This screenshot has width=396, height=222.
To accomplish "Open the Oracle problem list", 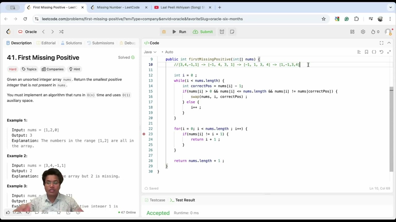I will tap(28, 32).
